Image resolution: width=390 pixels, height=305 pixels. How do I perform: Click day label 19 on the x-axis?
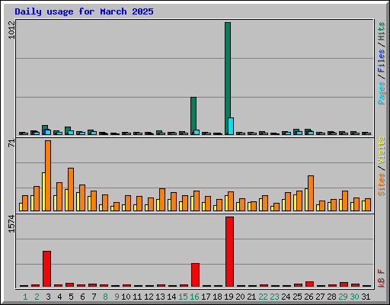229,297
